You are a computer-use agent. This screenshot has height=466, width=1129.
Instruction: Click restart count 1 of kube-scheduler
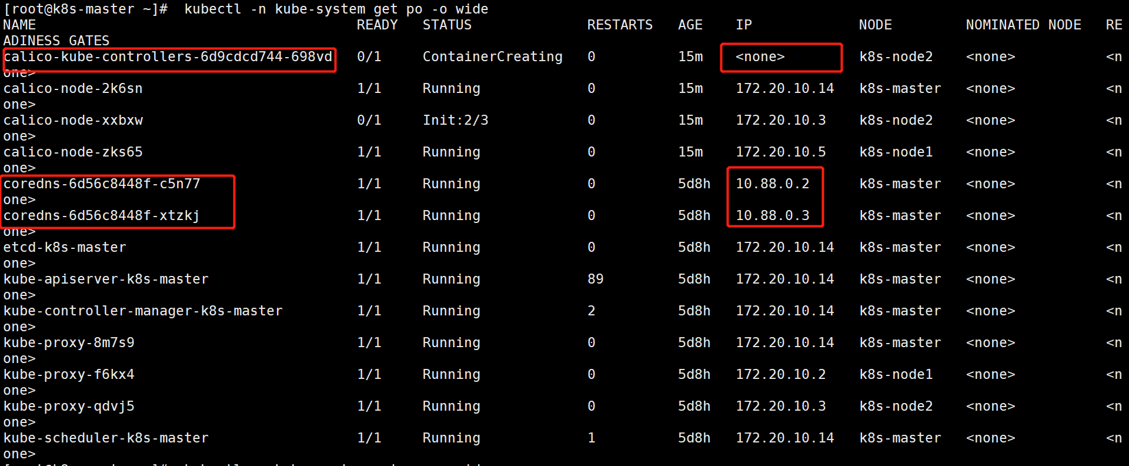592,438
